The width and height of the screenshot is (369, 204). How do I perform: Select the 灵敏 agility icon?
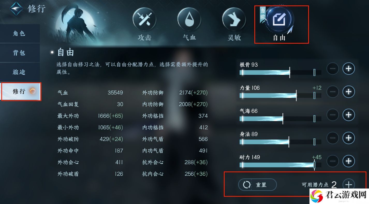(x=234, y=19)
